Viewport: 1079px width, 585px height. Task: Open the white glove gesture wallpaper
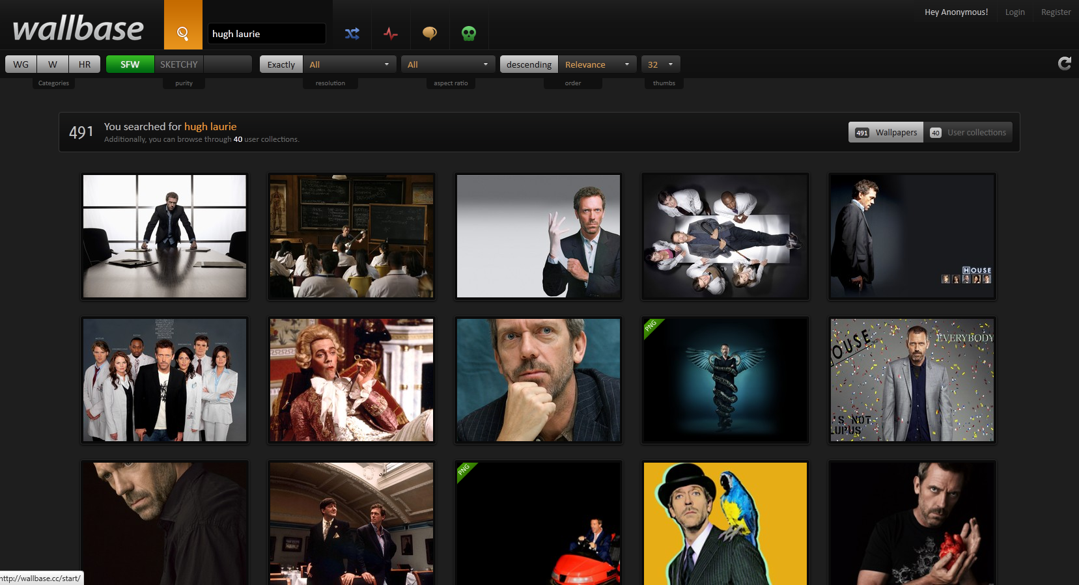539,236
